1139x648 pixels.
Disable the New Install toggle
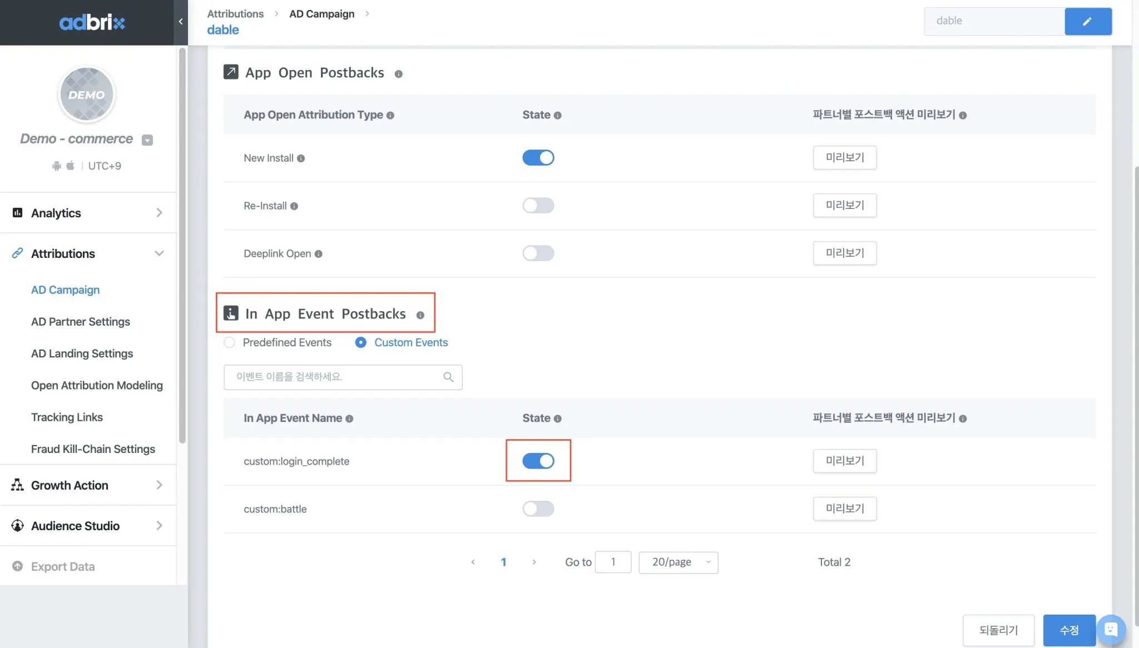point(538,158)
